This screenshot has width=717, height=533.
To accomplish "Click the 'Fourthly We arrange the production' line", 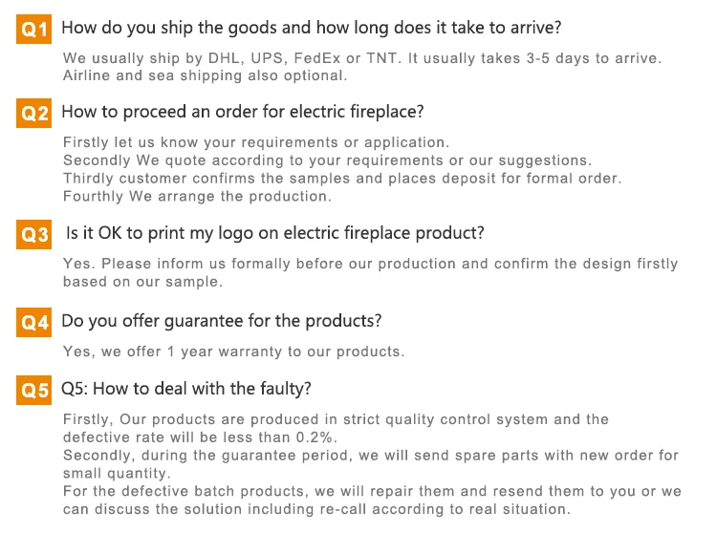I will point(197,197).
